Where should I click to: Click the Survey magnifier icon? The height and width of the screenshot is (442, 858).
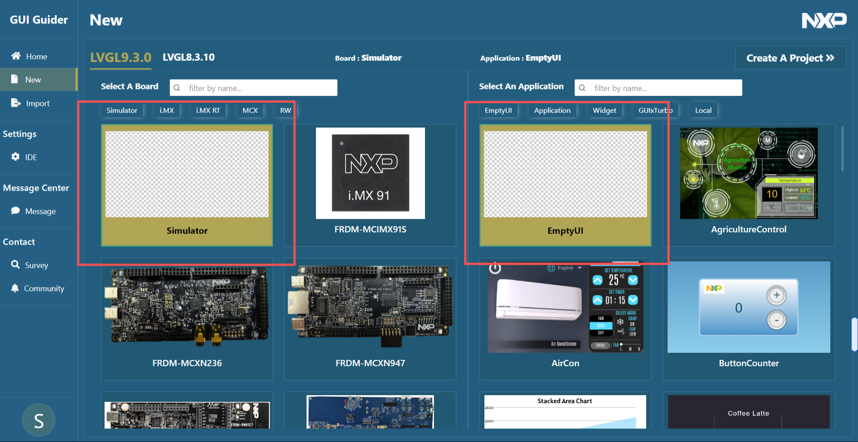[16, 265]
